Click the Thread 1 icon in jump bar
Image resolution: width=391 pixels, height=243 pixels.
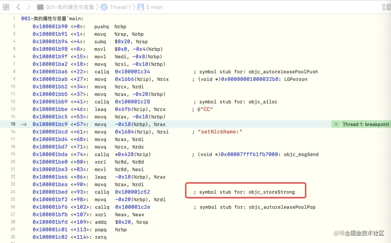coord(104,7)
